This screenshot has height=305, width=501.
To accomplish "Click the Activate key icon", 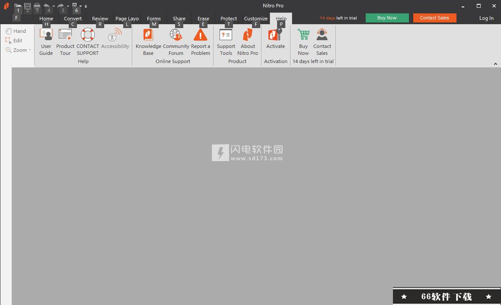I will (275, 35).
